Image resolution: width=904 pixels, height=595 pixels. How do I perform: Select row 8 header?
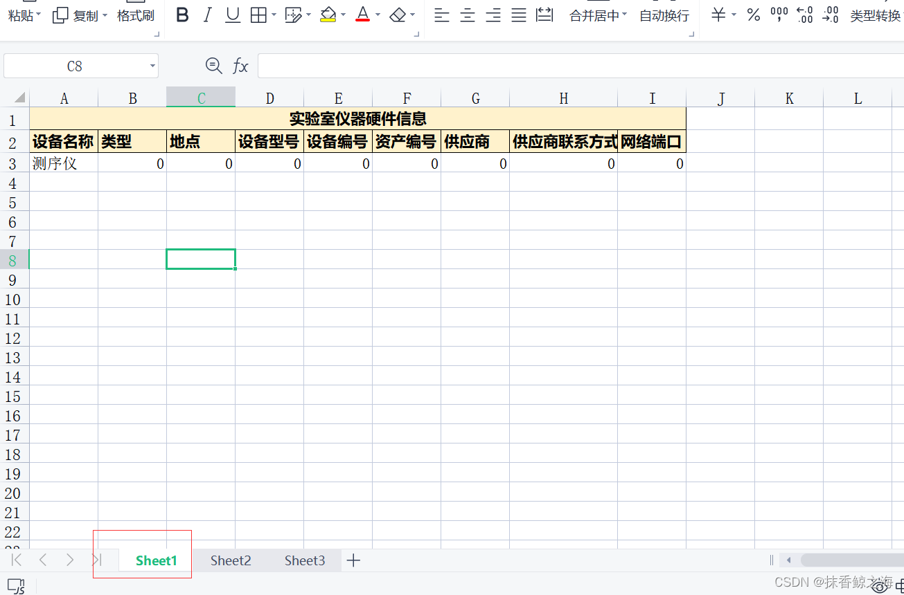coord(15,260)
